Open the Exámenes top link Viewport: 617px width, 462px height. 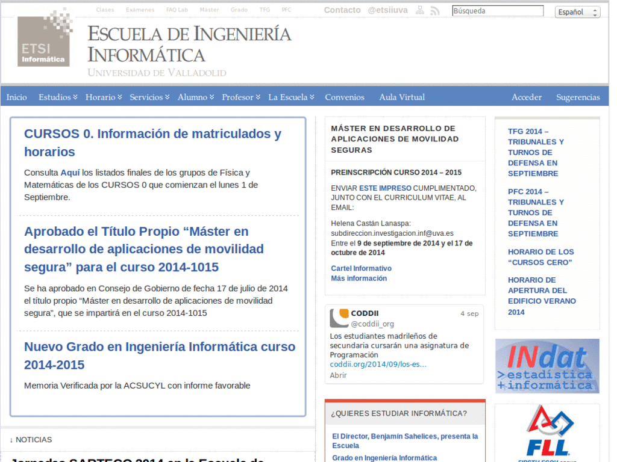pyautogui.click(x=140, y=10)
